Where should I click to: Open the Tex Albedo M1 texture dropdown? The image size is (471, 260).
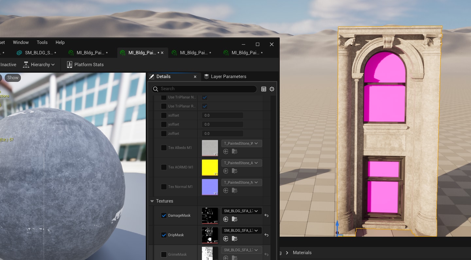point(242,144)
